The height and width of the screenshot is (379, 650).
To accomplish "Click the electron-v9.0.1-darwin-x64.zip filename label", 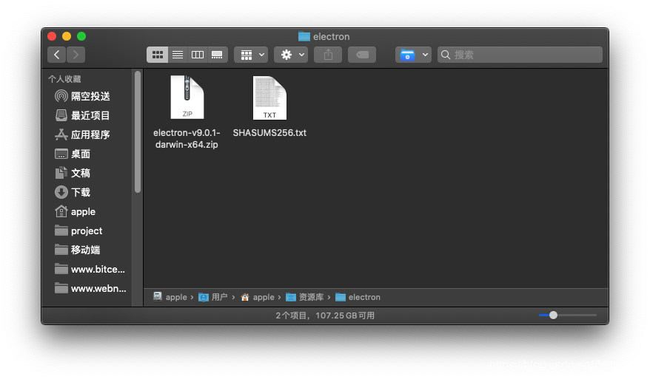I will (187, 139).
